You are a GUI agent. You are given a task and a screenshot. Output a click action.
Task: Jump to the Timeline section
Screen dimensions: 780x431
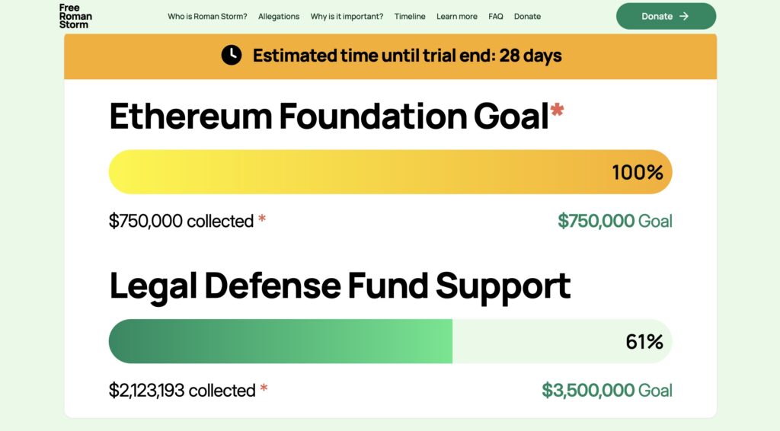tap(410, 17)
